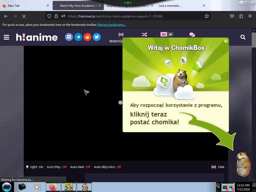Open the Firefox extensions puzzle icon
The image size is (256, 192).
click(241, 16)
